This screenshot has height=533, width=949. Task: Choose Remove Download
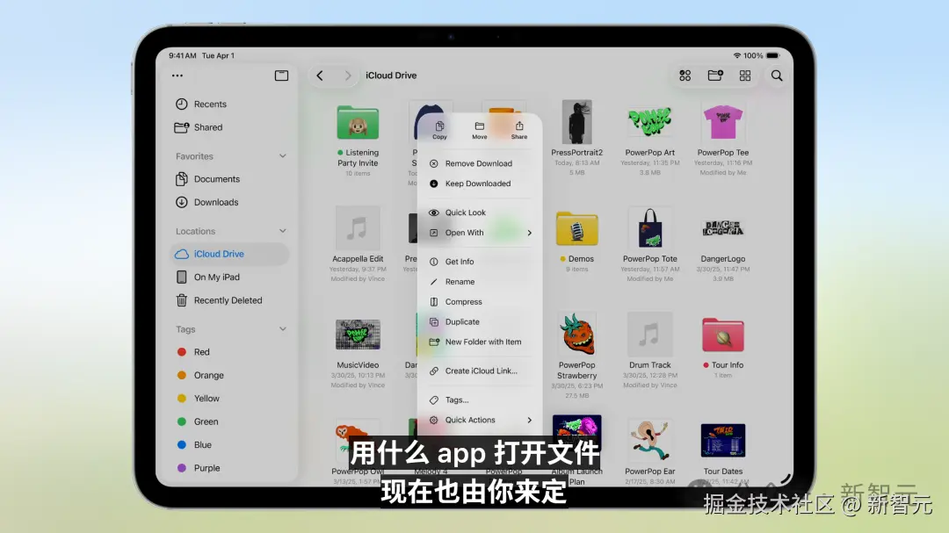[x=480, y=163]
